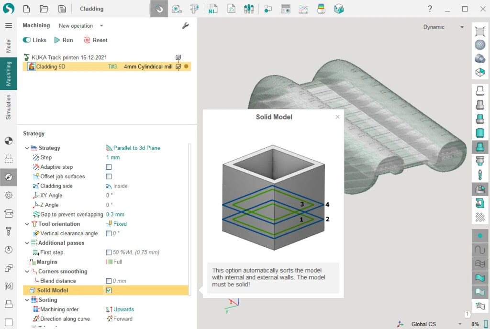490x329 pixels.
Task: Check the Offset job surfaces box
Action: coord(109,176)
